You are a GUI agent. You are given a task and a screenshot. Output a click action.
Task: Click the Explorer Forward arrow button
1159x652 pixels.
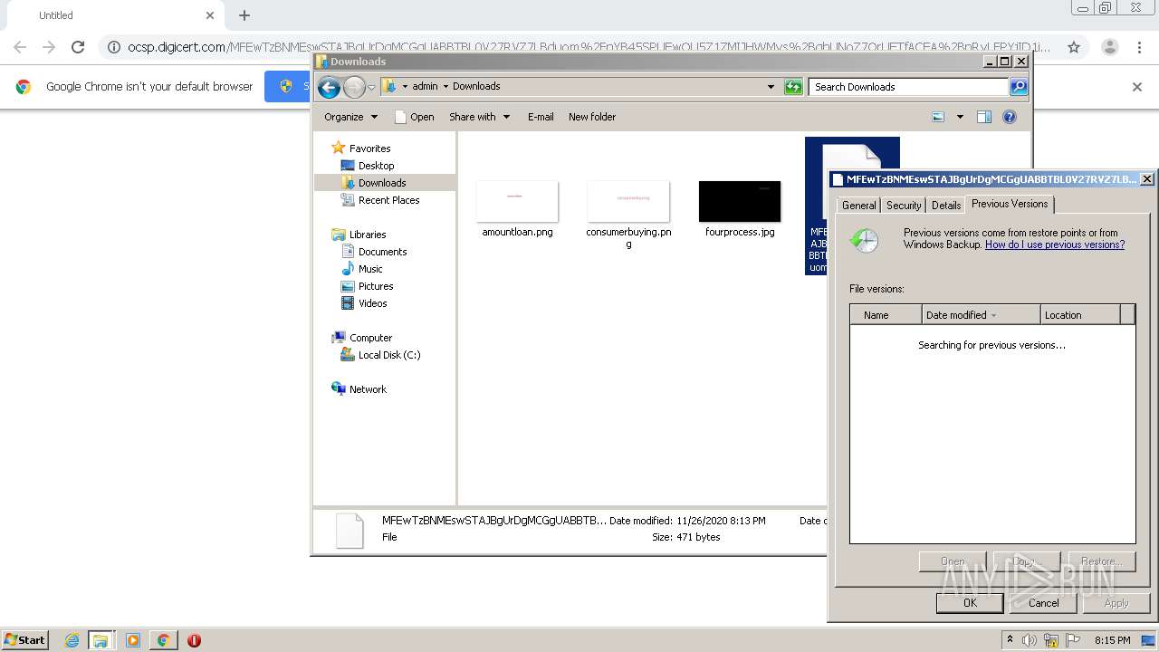[x=354, y=87]
